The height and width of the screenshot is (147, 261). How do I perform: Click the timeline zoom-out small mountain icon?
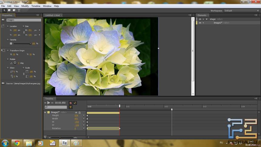pyautogui.click(x=49, y=137)
